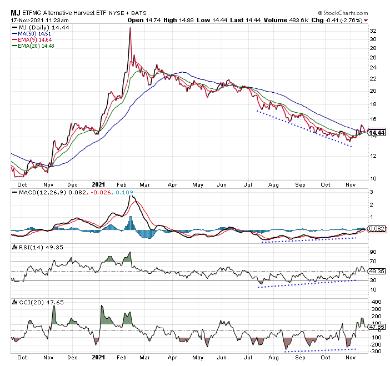This screenshot has width=390, height=366.
Task: Click the 12 label on the price axis
Action: tap(373, 156)
